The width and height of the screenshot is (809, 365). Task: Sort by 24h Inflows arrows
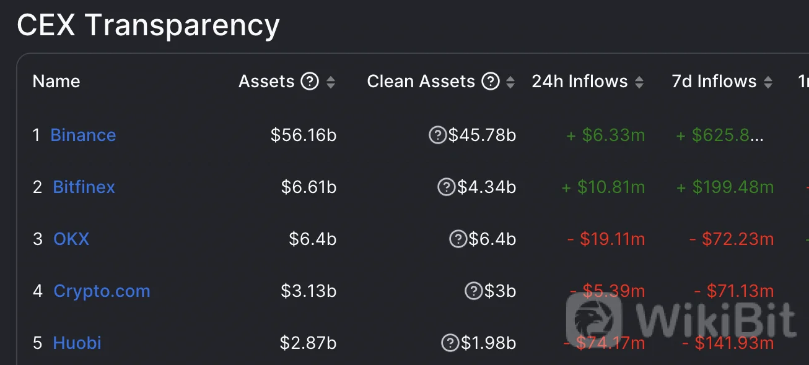click(x=639, y=82)
